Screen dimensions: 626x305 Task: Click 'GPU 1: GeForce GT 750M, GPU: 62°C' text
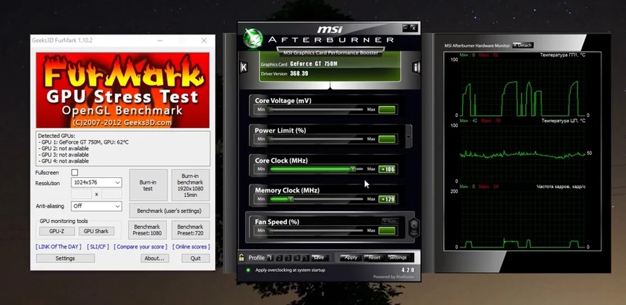tap(84, 142)
